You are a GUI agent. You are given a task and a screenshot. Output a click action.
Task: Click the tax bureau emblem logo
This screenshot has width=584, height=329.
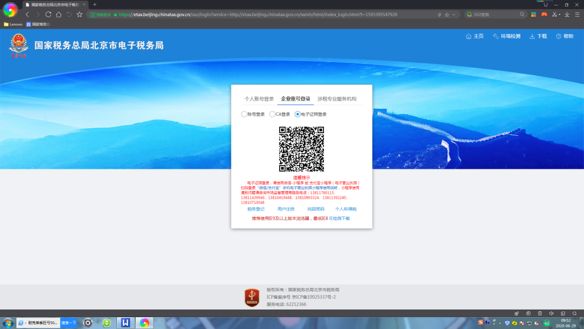[x=18, y=45]
